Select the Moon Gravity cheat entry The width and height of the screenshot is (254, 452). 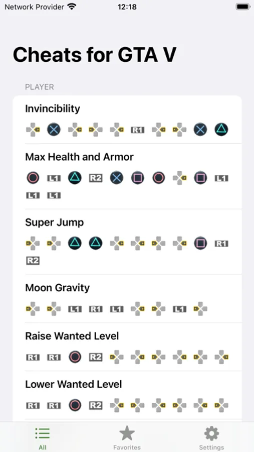(x=127, y=299)
